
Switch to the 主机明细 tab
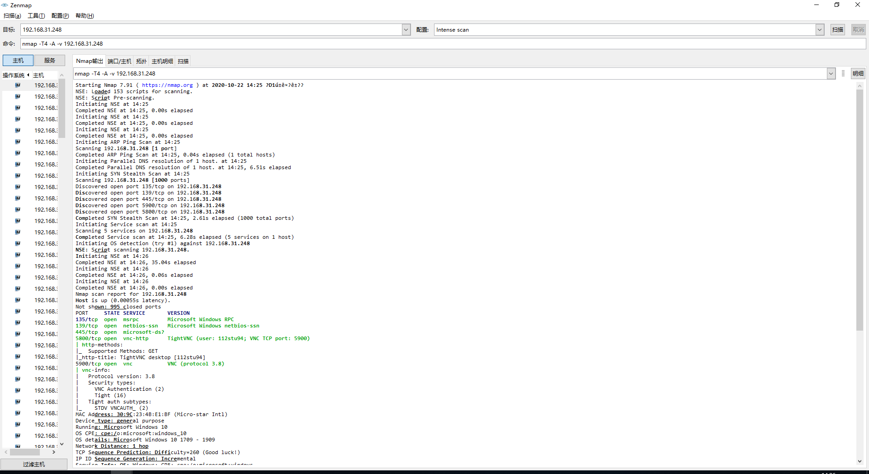pyautogui.click(x=162, y=61)
